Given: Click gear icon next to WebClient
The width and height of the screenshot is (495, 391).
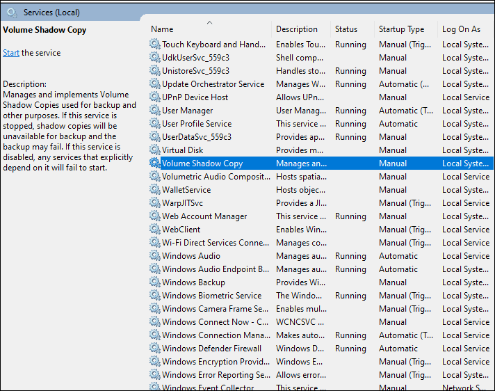Looking at the screenshot, I should click(x=154, y=230).
